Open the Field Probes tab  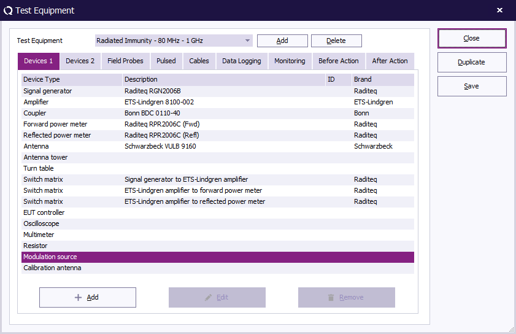pyautogui.click(x=125, y=61)
